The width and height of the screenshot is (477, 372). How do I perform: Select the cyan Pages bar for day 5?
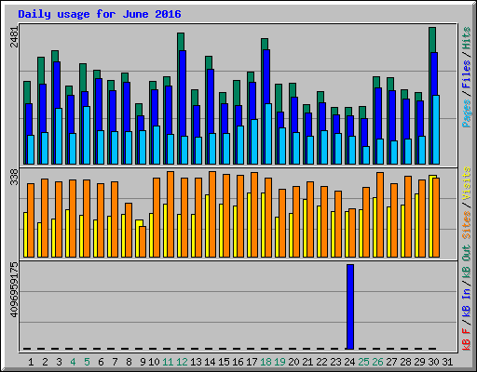pos(87,135)
